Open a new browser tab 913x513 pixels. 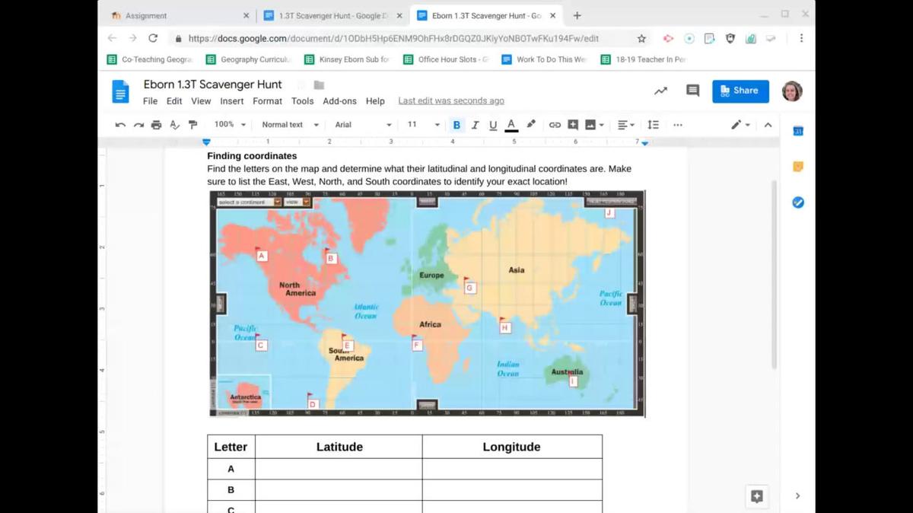click(x=577, y=15)
